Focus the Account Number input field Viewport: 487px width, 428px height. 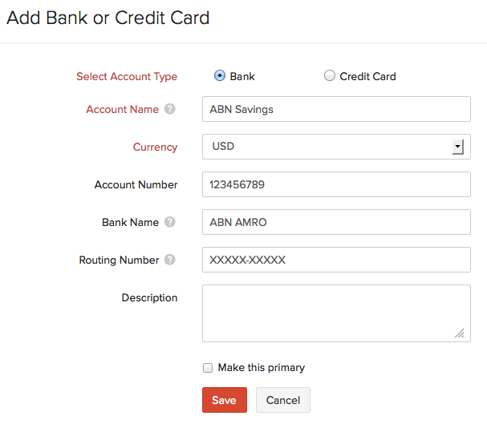coord(335,184)
